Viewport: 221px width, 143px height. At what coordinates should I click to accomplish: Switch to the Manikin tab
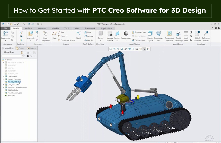[55, 28]
